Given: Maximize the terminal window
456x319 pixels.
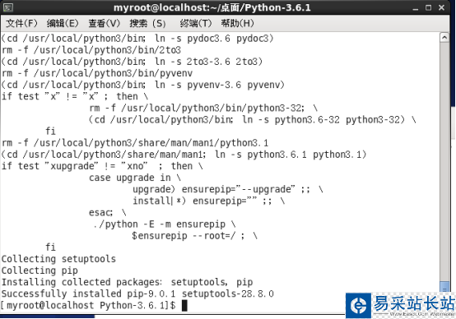Looking at the screenshot, I should tap(428, 8).
